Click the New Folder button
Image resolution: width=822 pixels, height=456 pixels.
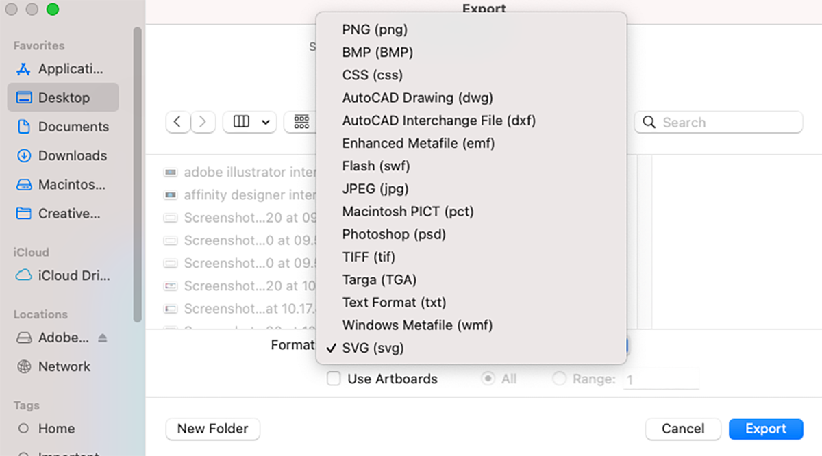[x=212, y=429]
